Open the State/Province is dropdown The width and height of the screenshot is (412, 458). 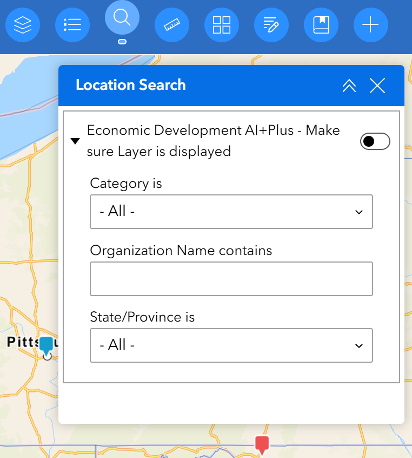[231, 345]
